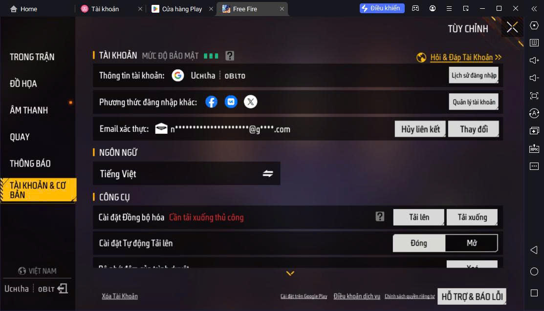Click the Tải xuống button

(472, 217)
